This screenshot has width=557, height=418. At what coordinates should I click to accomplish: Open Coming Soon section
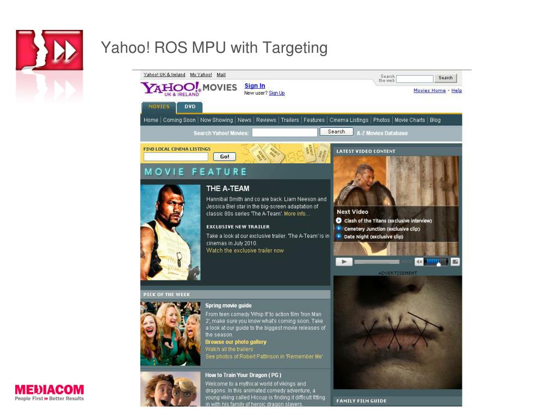click(179, 120)
